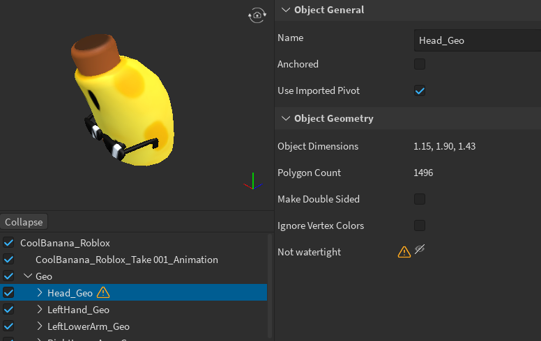541x341 pixels.
Task: Select CoolBanana_Roblox_Take 001_Animation row
Action: click(x=127, y=260)
